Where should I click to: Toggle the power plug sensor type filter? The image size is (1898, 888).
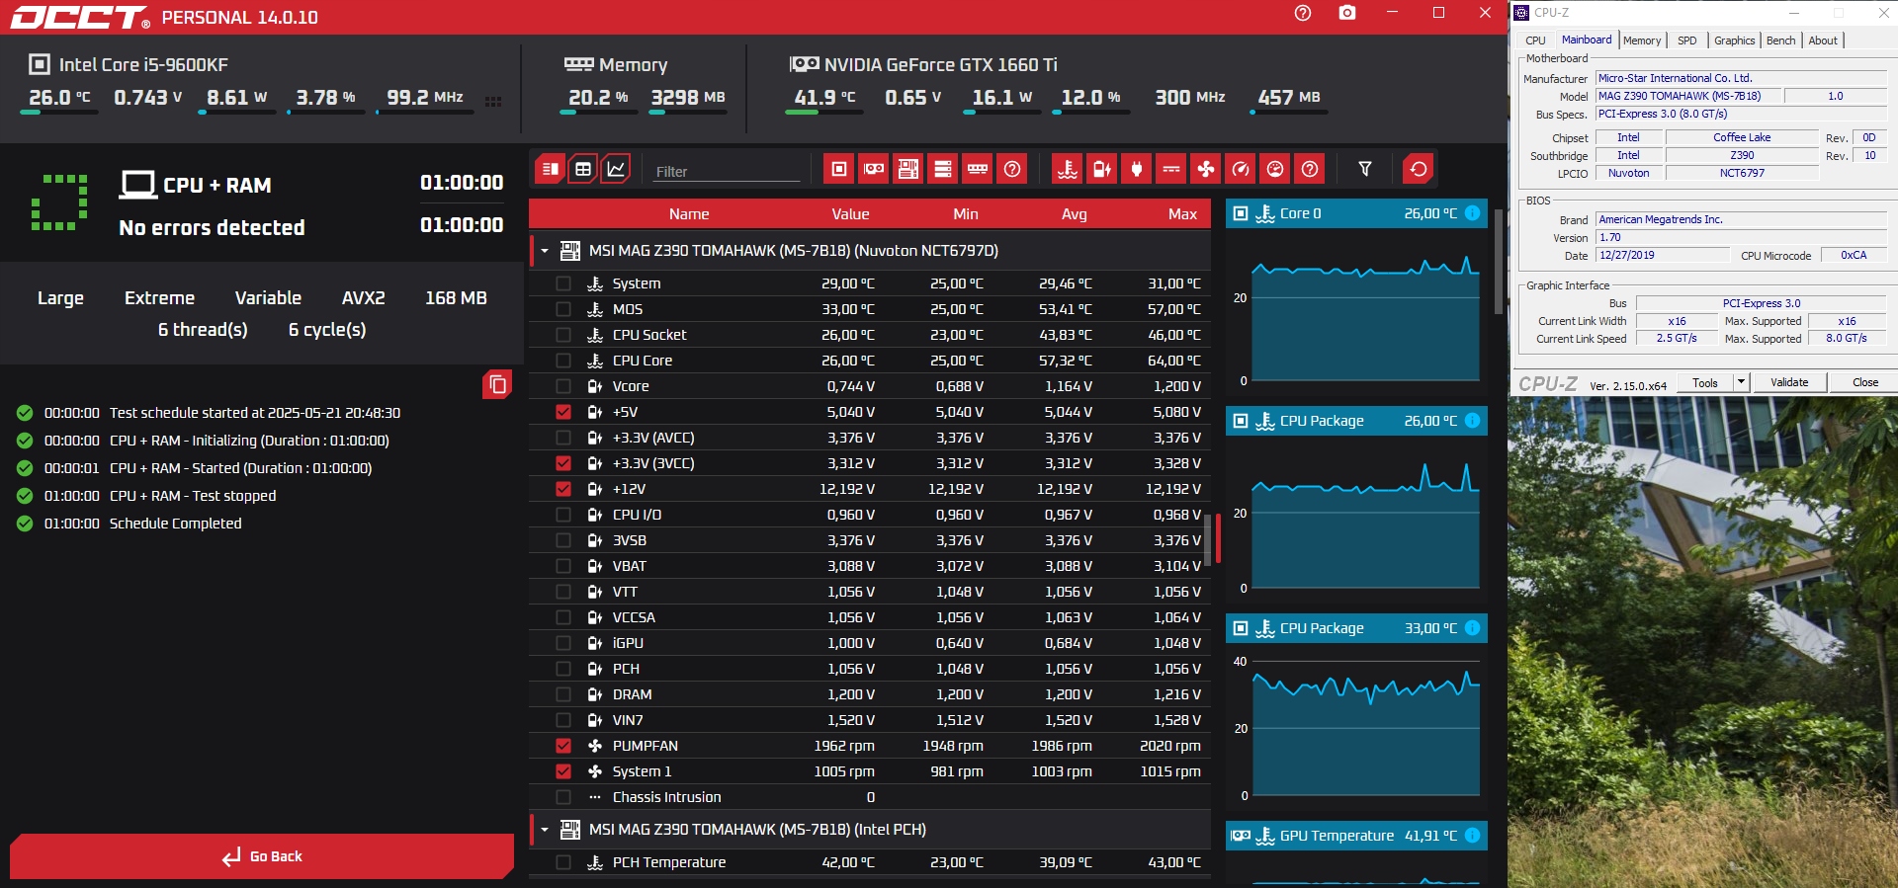tap(1137, 169)
